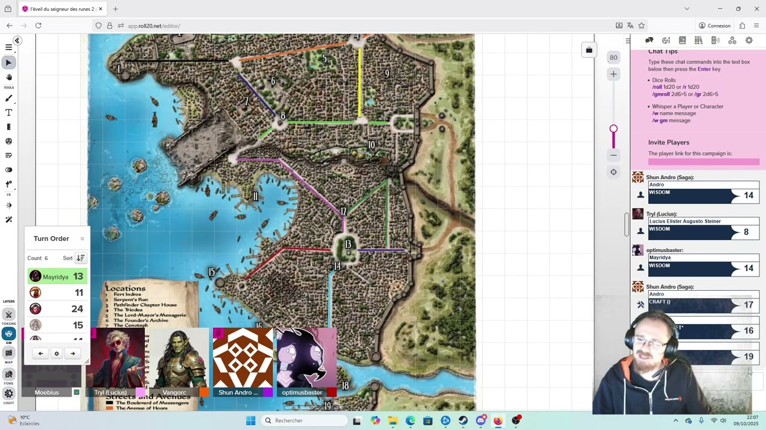Select Mayridya in the turn order
This screenshot has height=430, width=766.
point(57,277)
